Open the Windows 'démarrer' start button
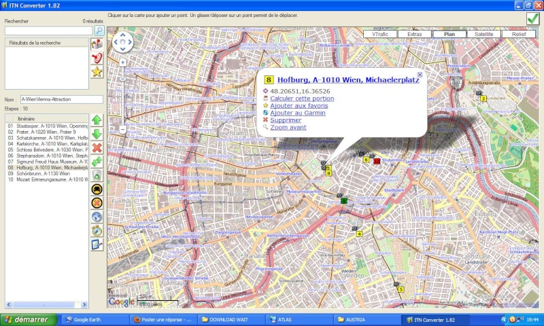Screen dimensions: 544x326 point(29,319)
